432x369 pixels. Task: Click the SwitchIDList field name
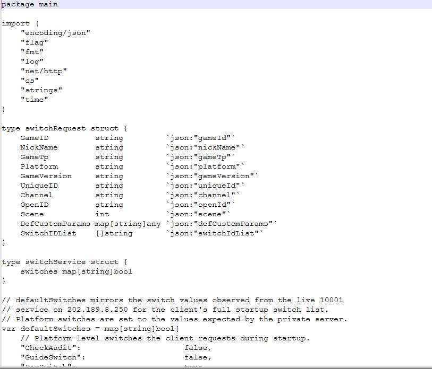pyautogui.click(x=48, y=233)
